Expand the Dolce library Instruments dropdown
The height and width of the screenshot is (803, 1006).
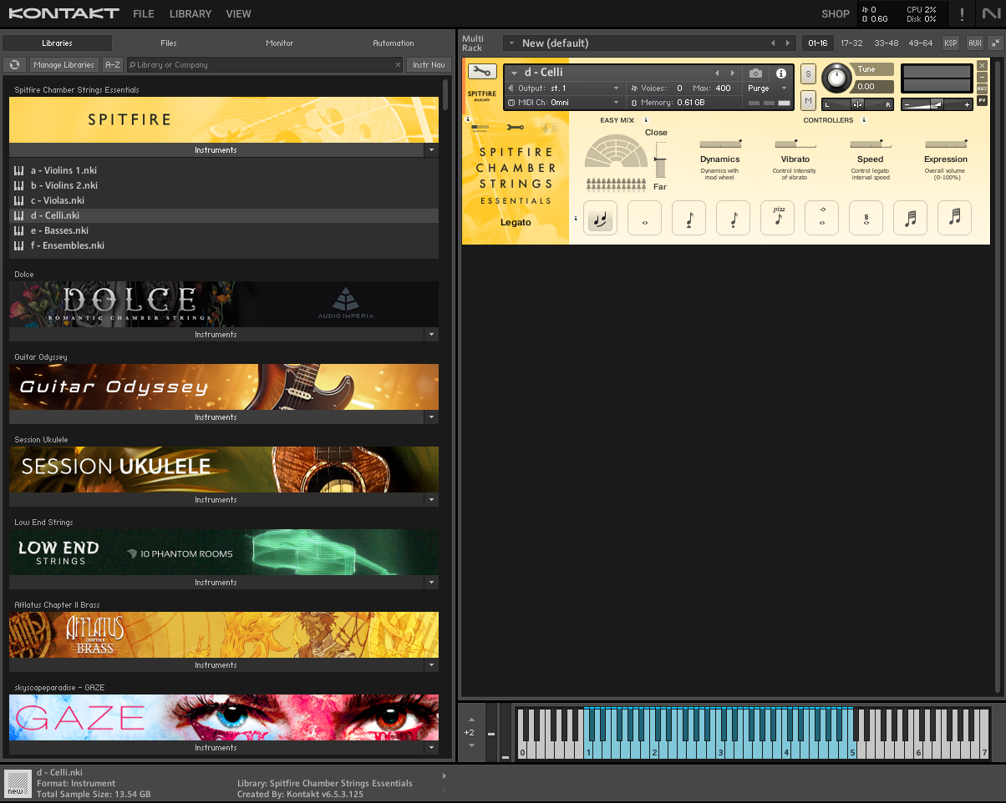(x=431, y=335)
